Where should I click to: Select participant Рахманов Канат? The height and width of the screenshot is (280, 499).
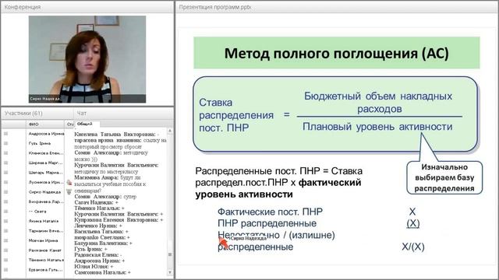click(x=44, y=250)
